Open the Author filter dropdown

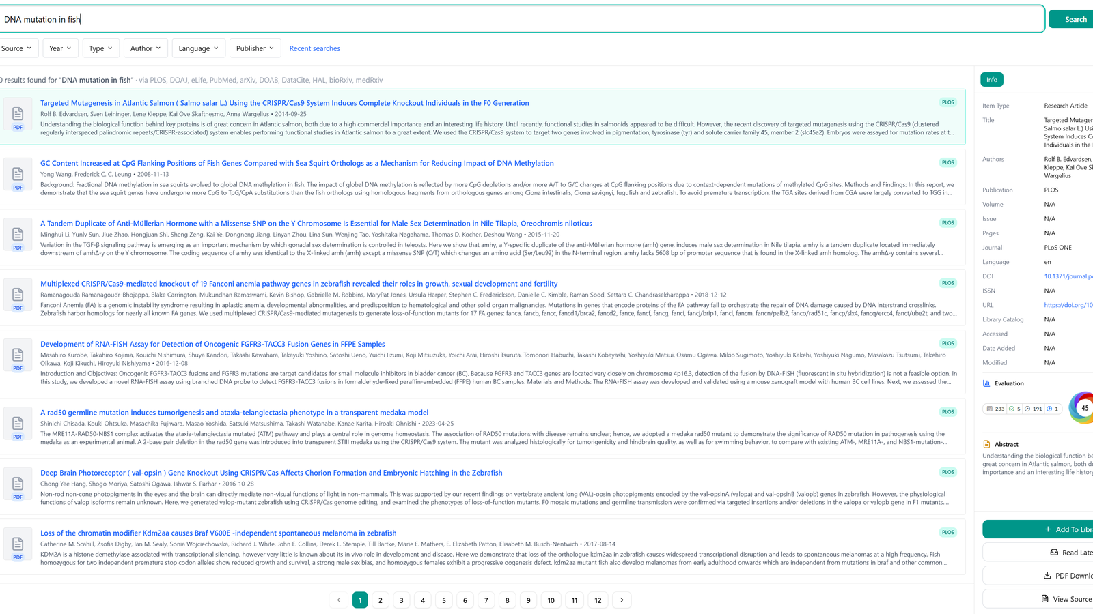[x=146, y=48]
